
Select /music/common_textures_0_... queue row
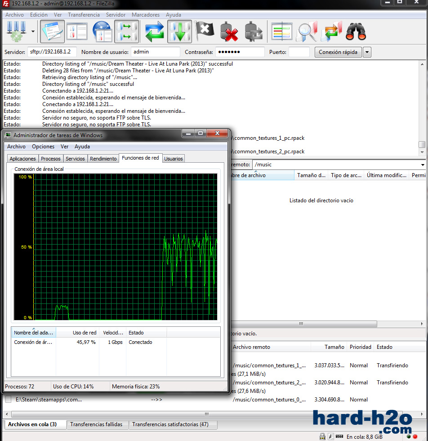pos(215,399)
